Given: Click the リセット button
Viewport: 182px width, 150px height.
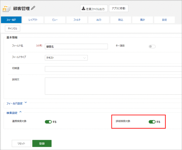Looking at the screenshot, I should click(x=21, y=144).
